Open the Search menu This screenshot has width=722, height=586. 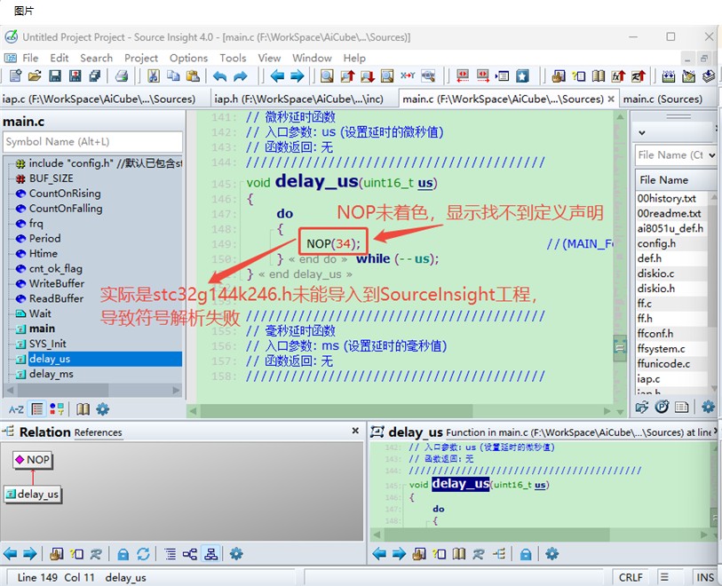(96, 58)
